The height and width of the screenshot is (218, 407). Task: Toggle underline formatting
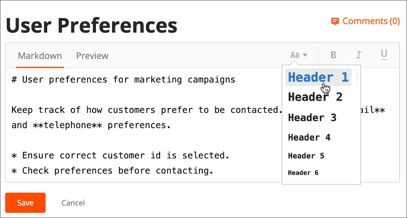[384, 54]
